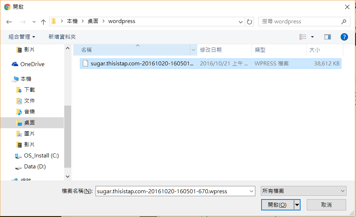This screenshot has height=217, width=356.
Task: Select the sugar.thisistap.com wpress file
Action: 142,64
